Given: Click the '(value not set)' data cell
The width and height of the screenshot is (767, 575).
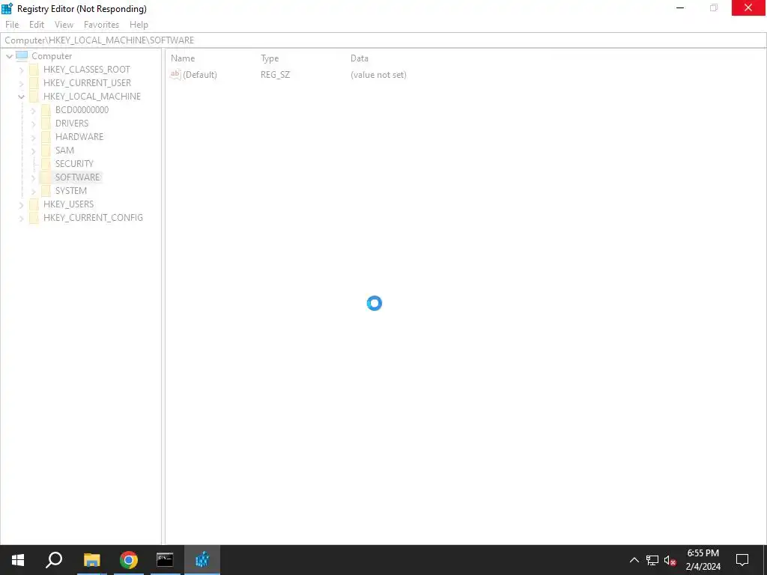Looking at the screenshot, I should 378,75.
